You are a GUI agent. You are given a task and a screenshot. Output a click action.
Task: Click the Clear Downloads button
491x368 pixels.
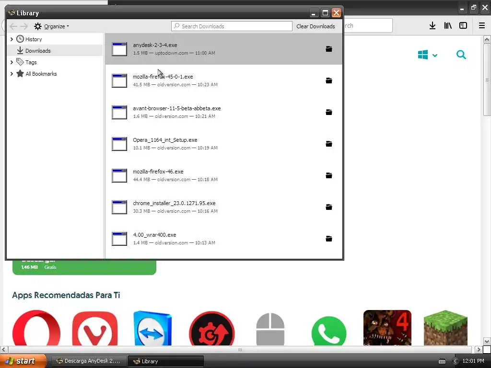coord(316,26)
